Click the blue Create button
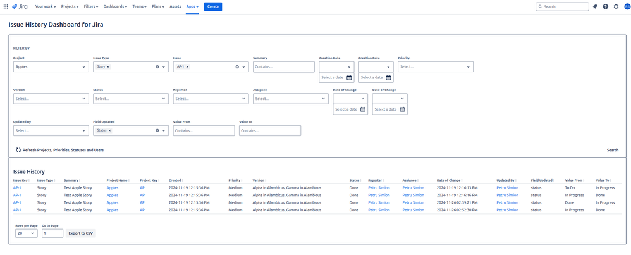 [x=213, y=6]
